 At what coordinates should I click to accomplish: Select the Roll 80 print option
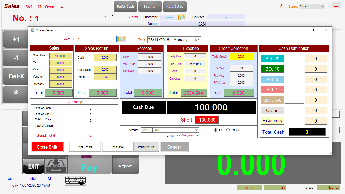point(228,130)
